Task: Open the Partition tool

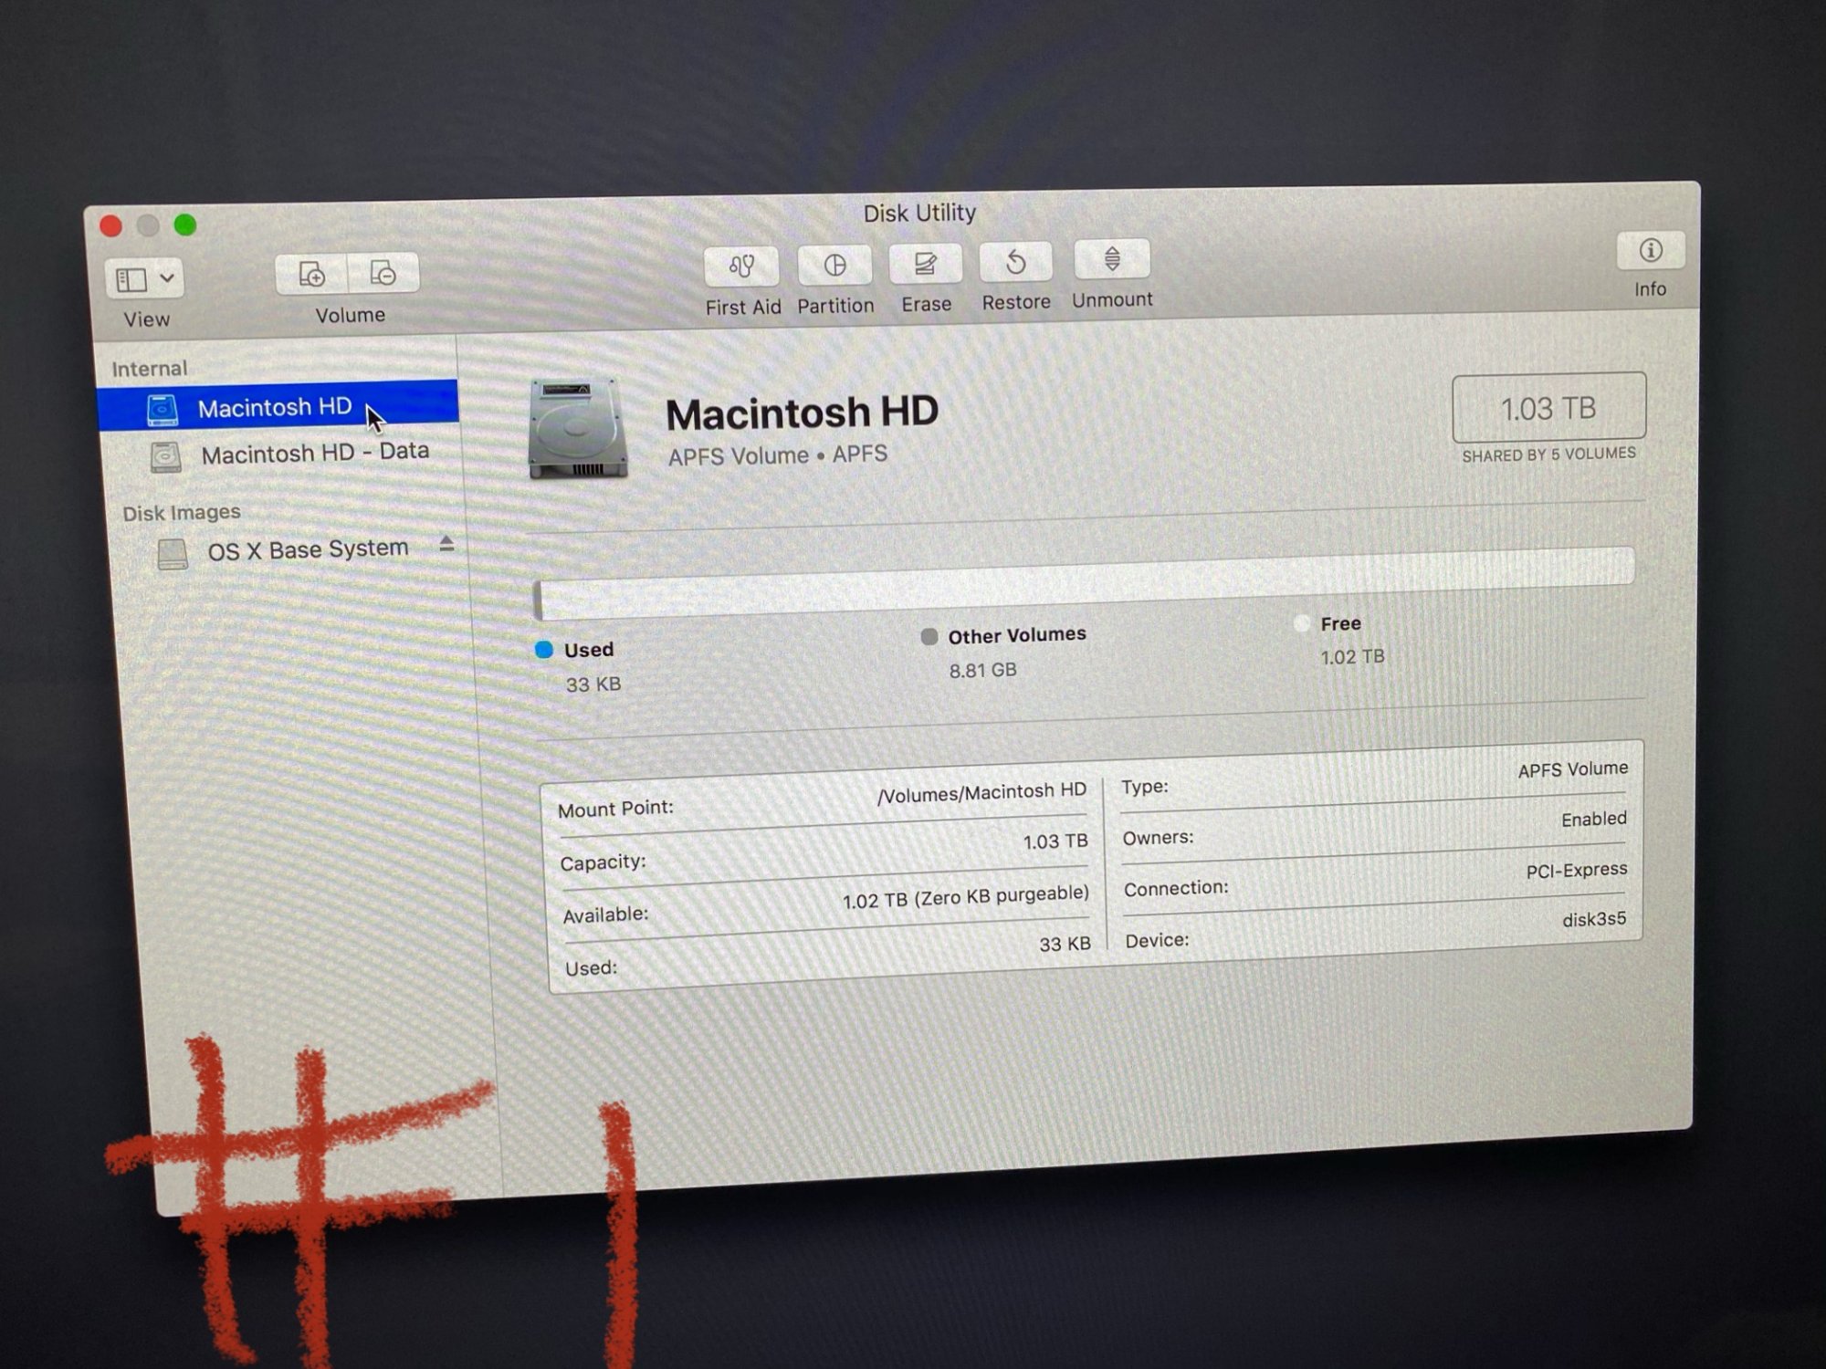Action: [x=834, y=265]
